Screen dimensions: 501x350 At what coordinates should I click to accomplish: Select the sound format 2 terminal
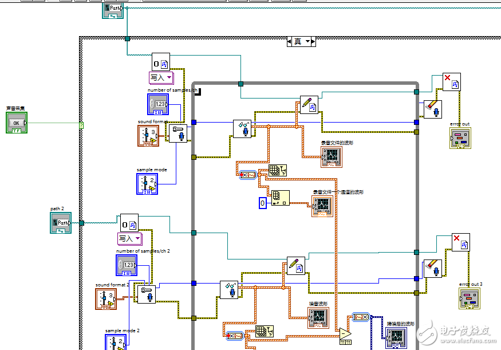(x=106, y=299)
